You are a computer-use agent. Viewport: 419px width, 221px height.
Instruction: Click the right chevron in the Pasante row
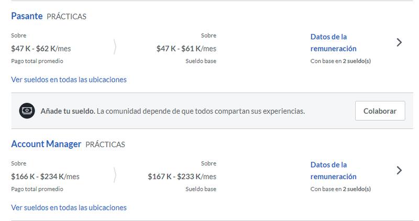pos(399,42)
